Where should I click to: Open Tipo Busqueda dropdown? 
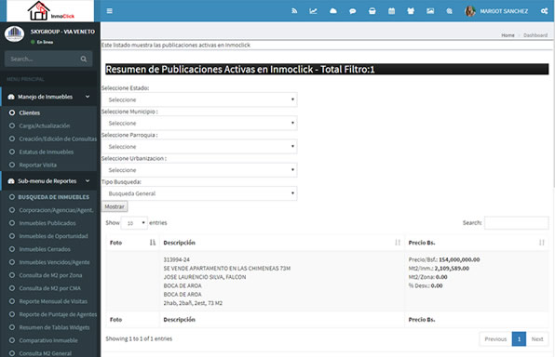pyautogui.click(x=199, y=193)
